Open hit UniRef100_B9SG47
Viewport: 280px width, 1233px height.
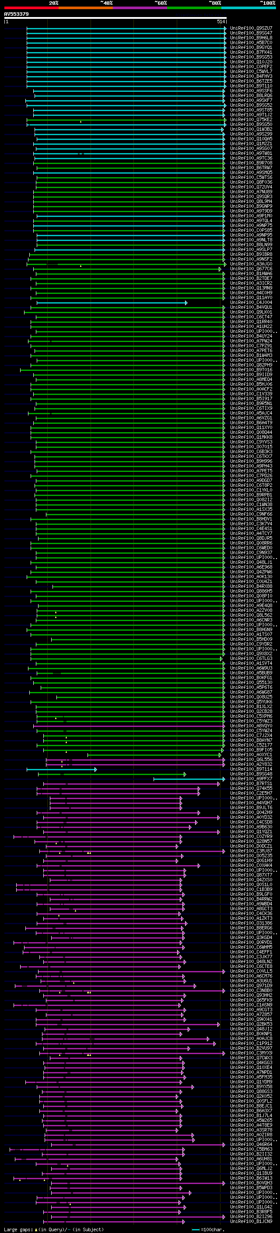pyautogui.click(x=251, y=33)
